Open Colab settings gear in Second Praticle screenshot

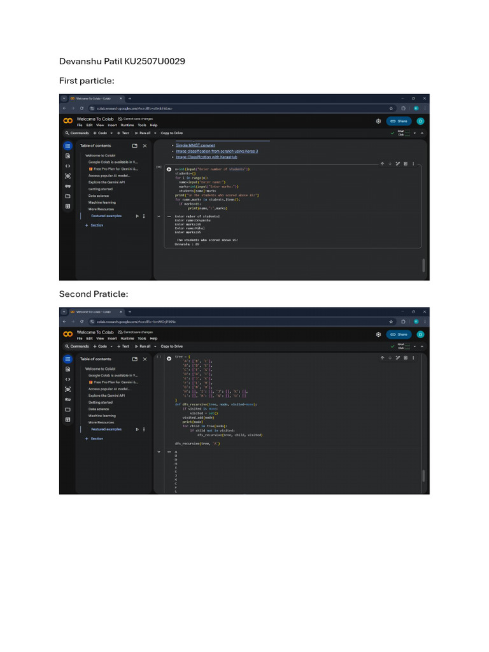tap(378, 334)
